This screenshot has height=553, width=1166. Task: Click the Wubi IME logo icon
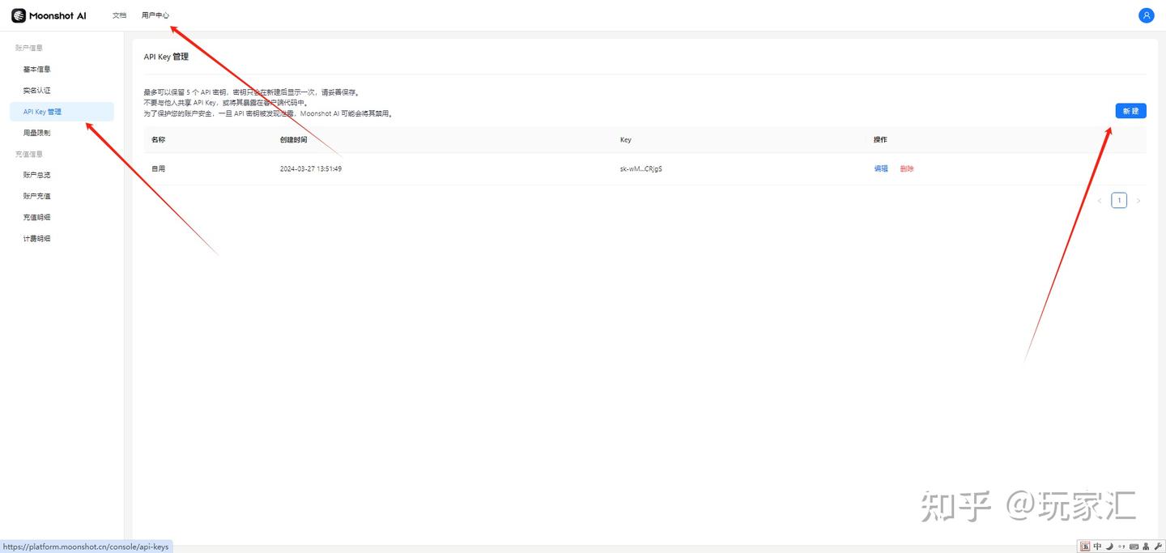point(1085,547)
